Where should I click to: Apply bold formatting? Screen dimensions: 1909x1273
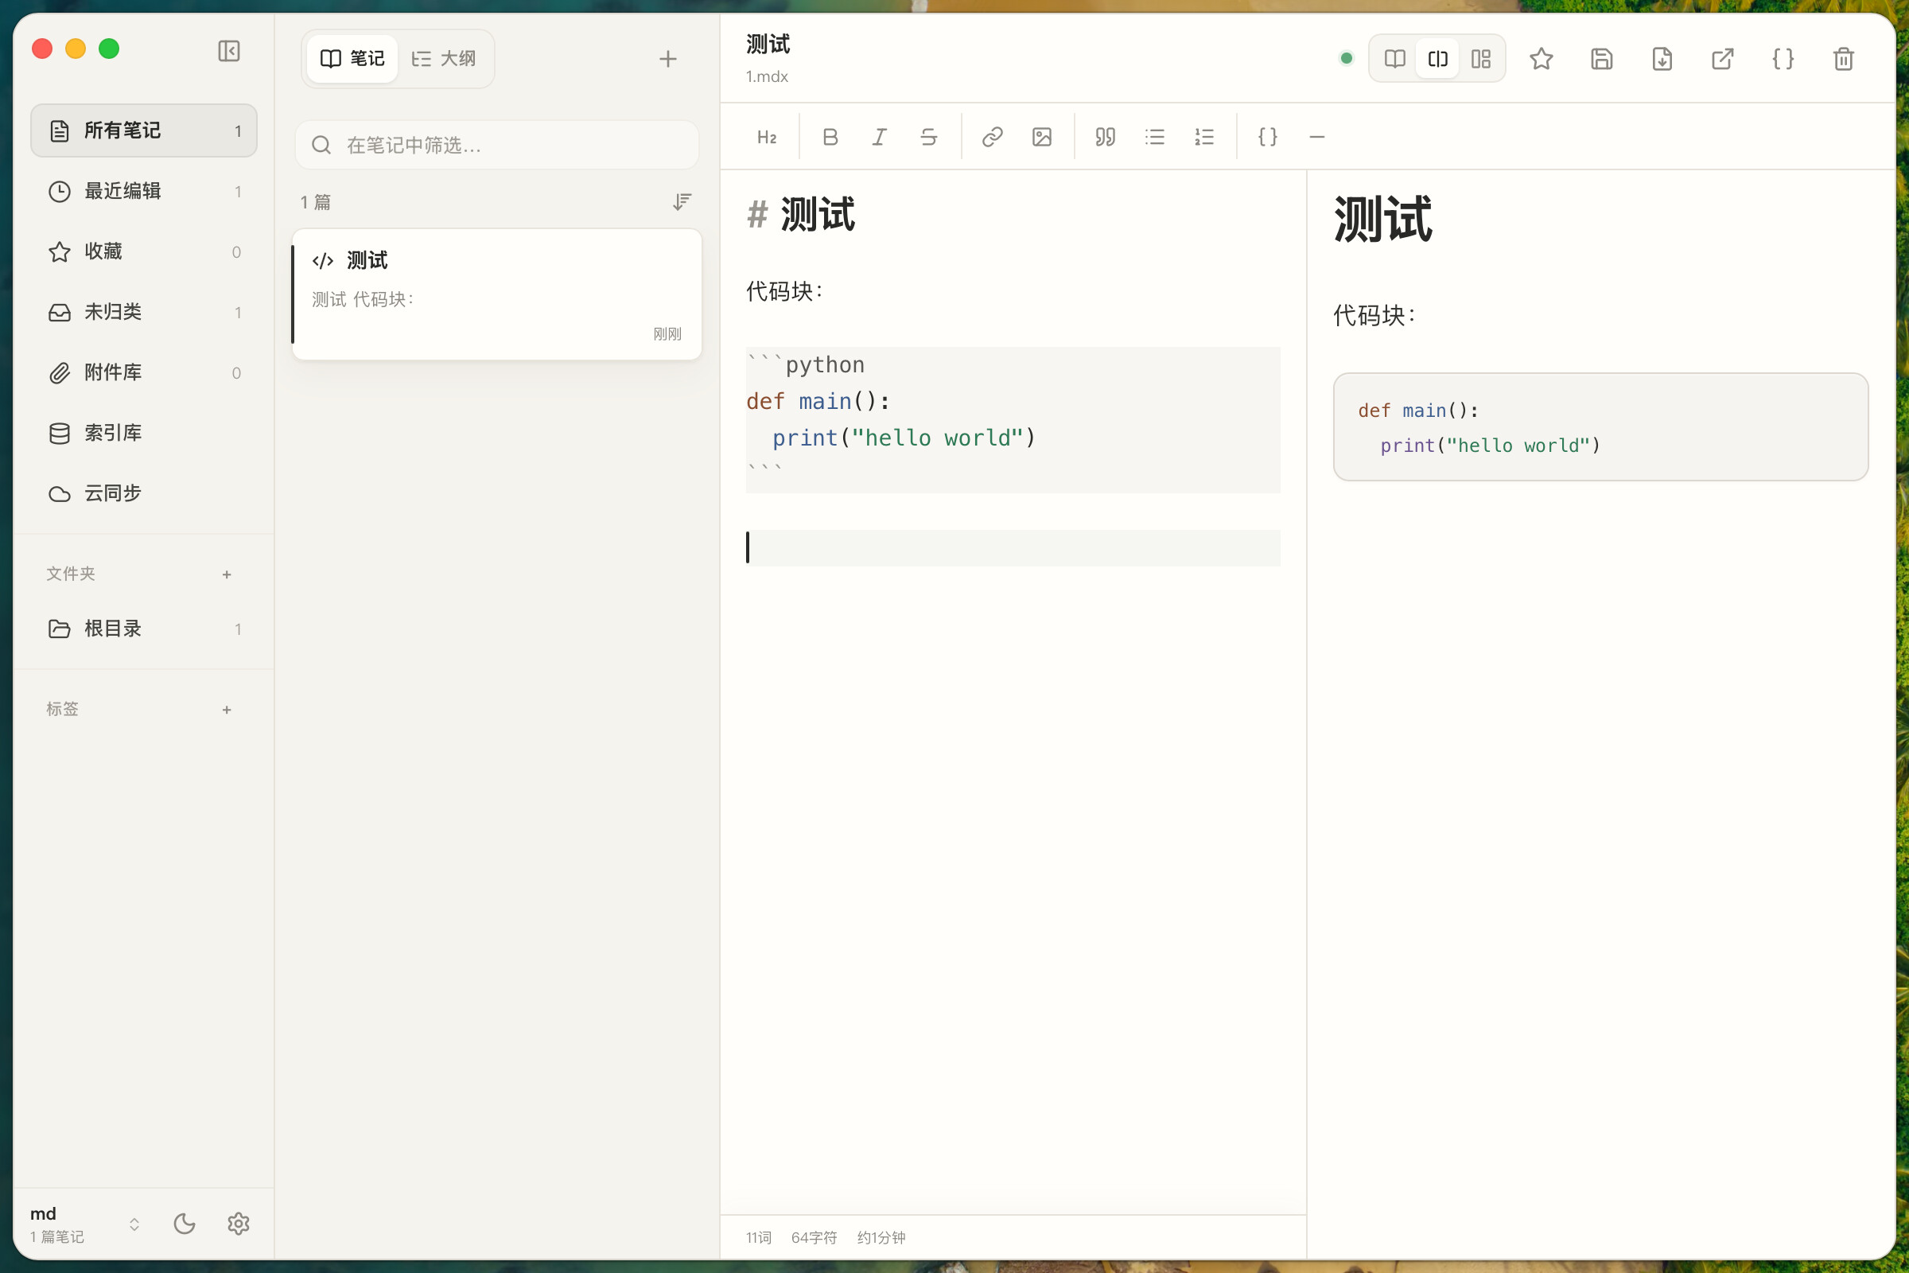[x=830, y=137]
